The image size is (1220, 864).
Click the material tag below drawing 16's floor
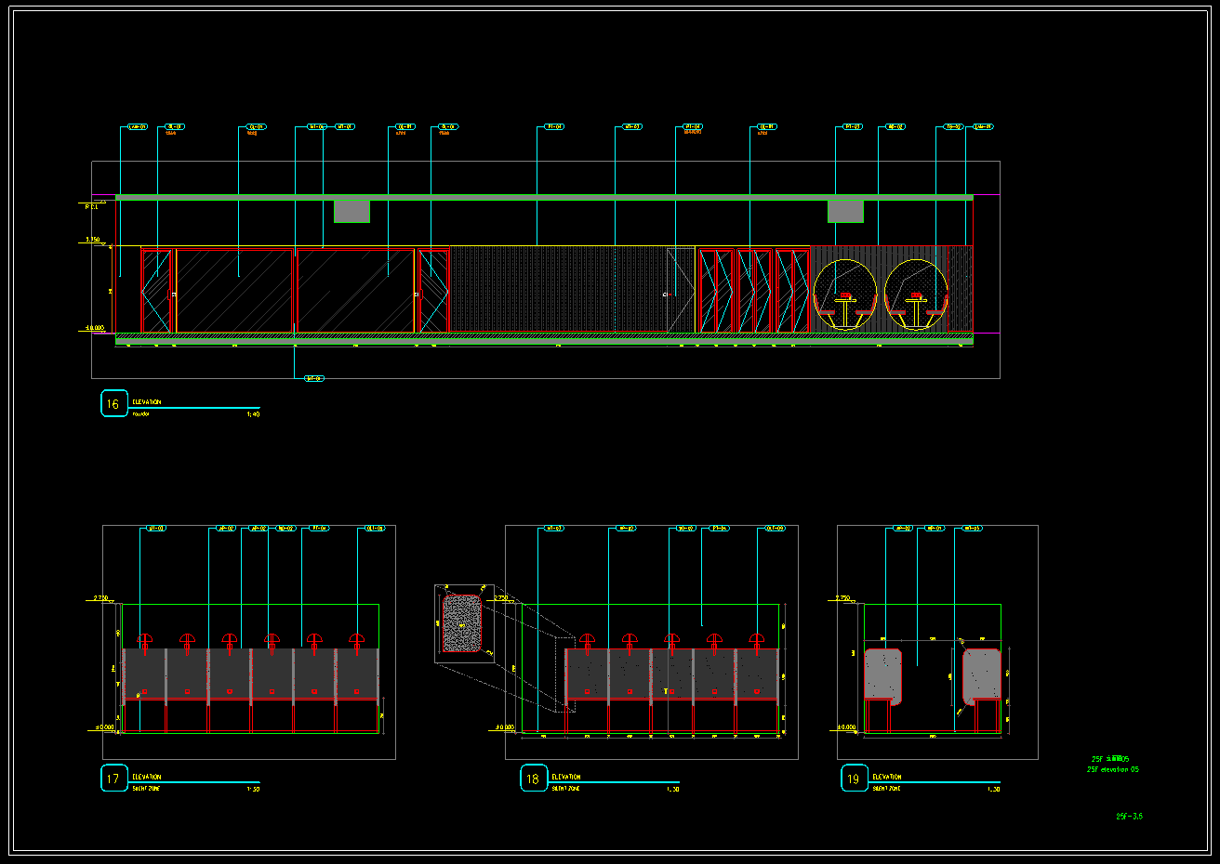314,378
